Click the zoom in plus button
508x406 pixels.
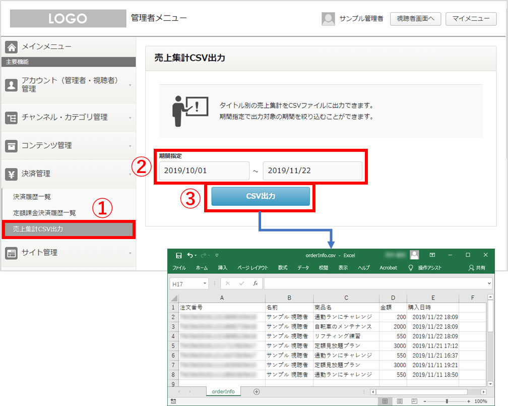(469, 401)
